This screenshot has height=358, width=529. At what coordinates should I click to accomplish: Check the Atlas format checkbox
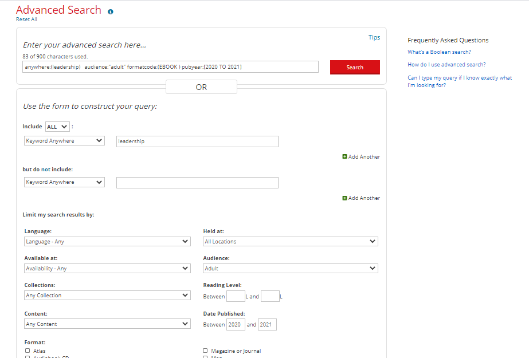click(x=28, y=351)
